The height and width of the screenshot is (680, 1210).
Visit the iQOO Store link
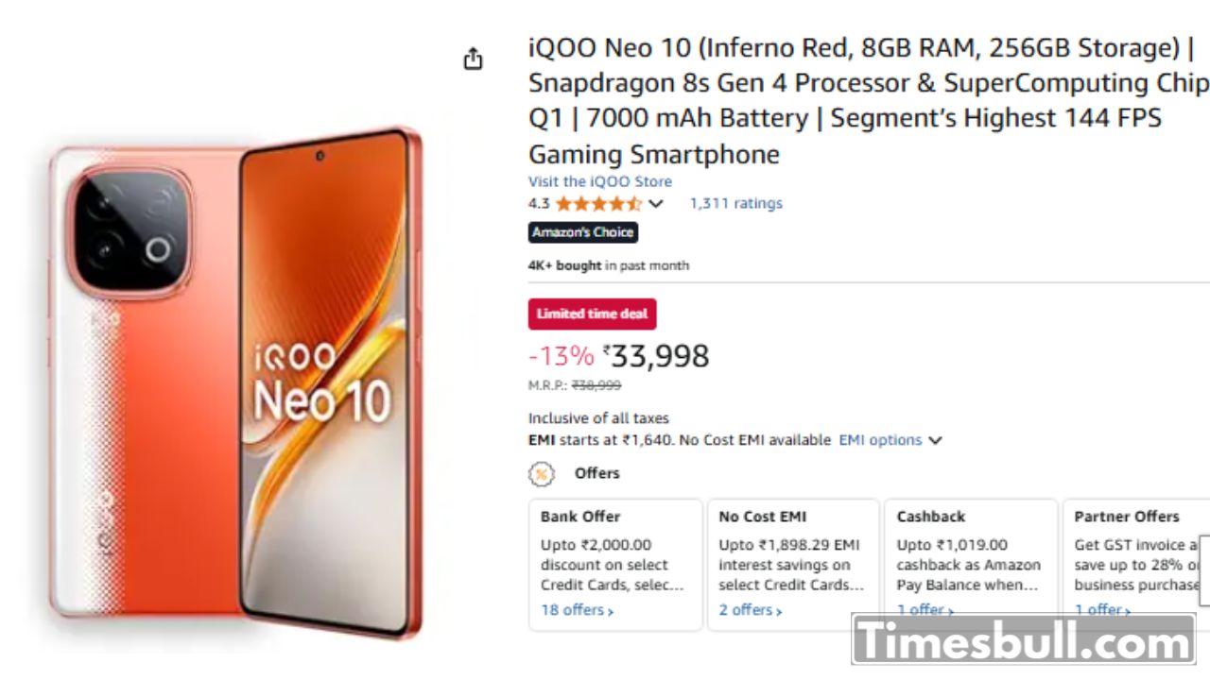(600, 181)
